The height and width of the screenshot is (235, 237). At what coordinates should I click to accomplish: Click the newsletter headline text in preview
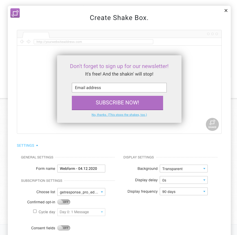click(x=119, y=66)
